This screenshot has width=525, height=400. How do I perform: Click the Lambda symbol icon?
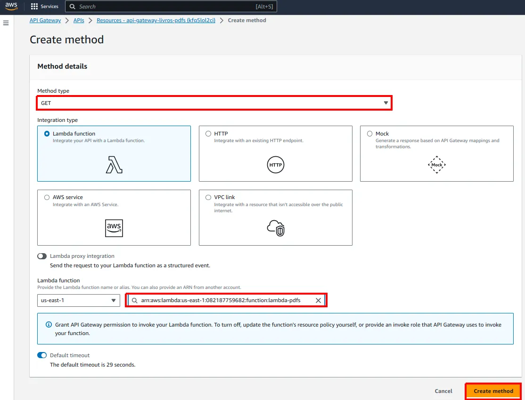click(114, 165)
